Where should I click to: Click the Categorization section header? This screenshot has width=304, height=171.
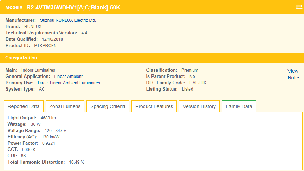point(21,58)
